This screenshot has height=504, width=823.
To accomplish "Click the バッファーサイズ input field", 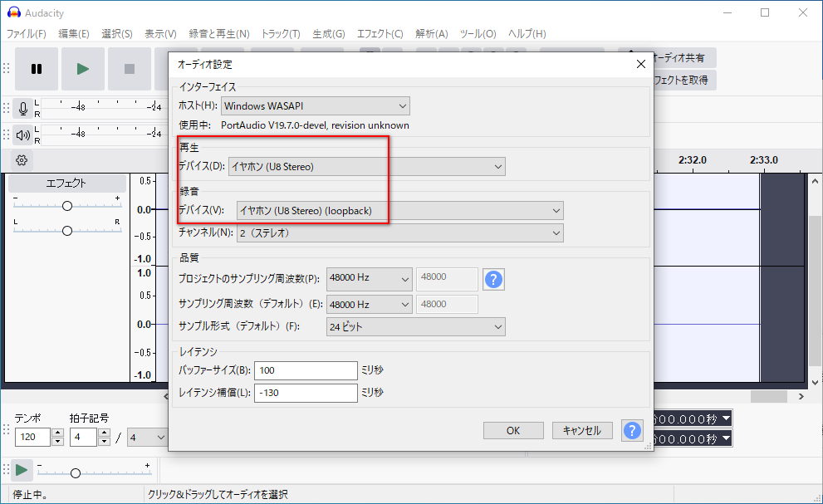I will tap(306, 370).
